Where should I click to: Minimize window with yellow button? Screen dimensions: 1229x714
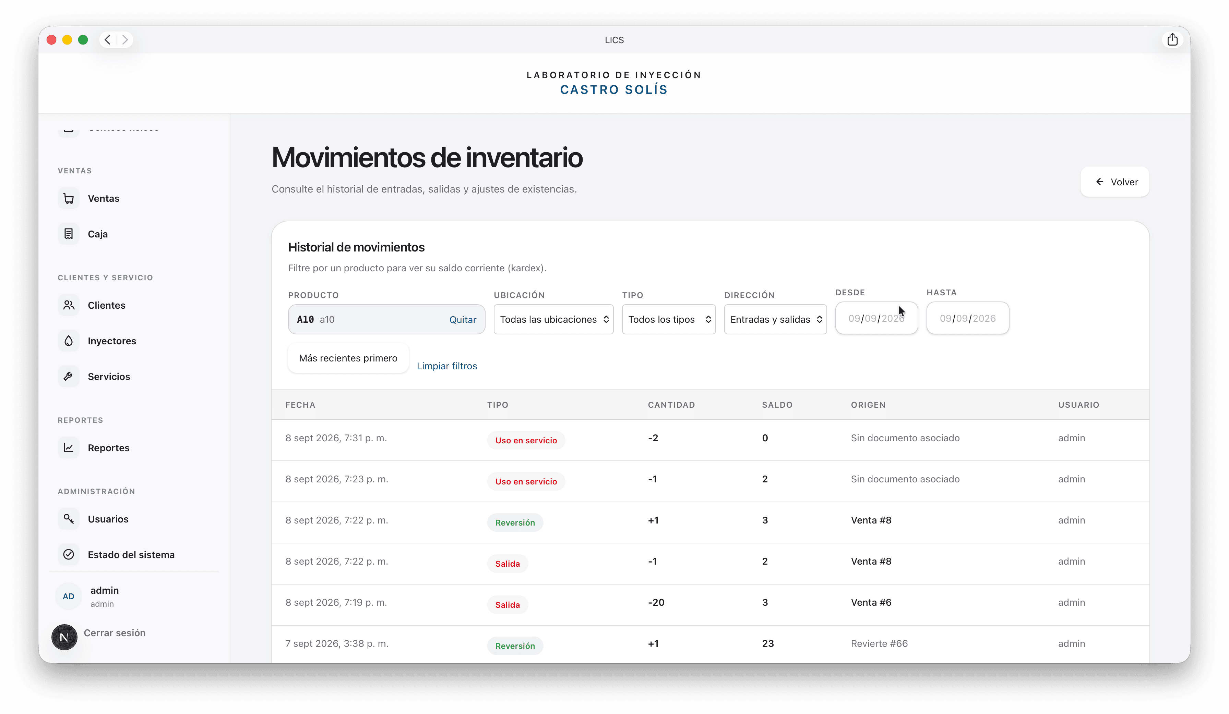pyautogui.click(x=67, y=39)
